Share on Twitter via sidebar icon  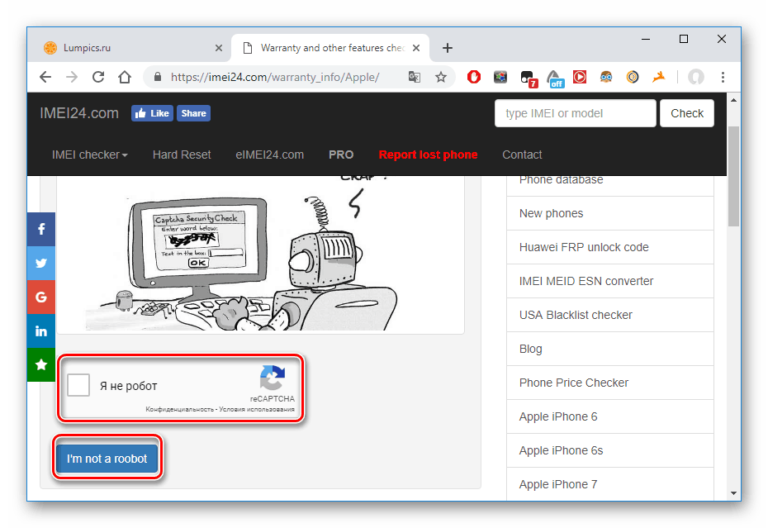coord(41,263)
